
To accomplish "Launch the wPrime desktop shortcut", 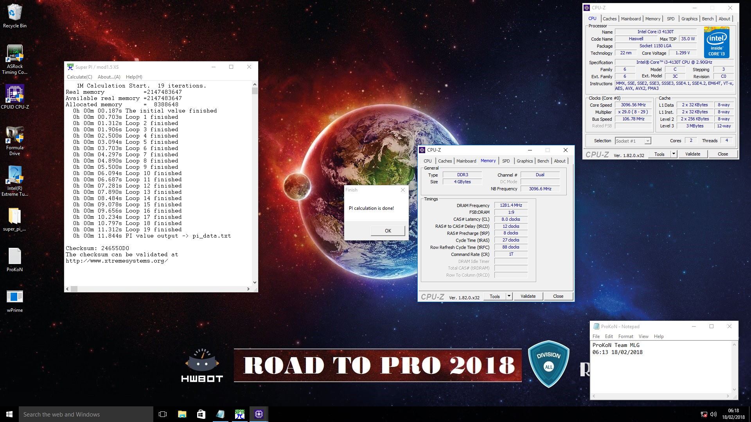I will 14,301.
